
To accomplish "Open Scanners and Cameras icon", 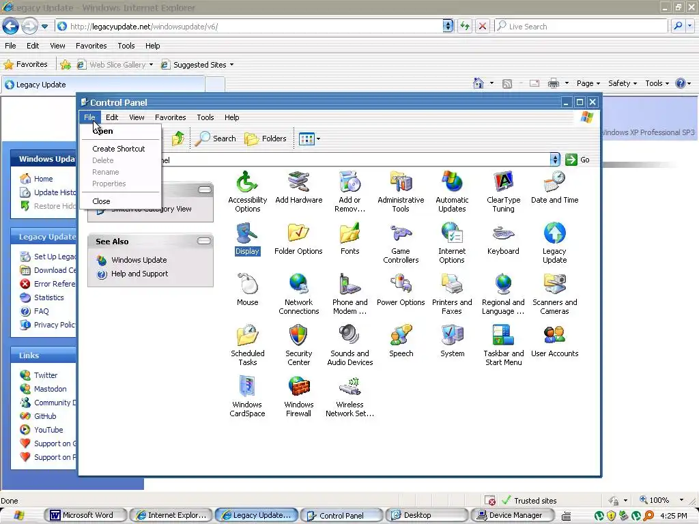I will pos(554,295).
